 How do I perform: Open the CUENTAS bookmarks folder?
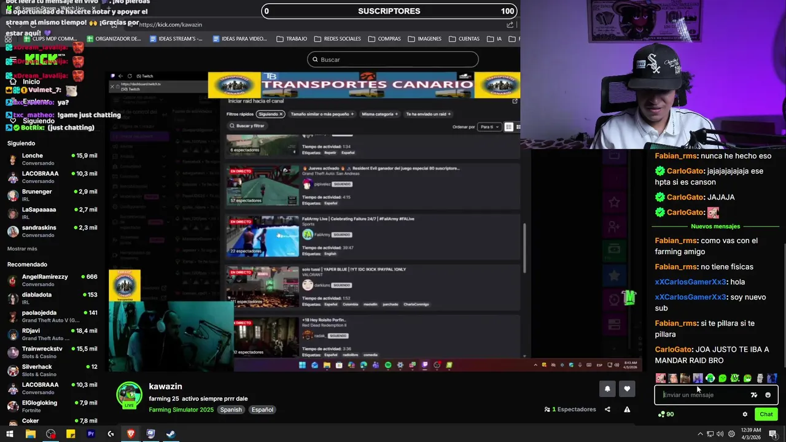[464, 39]
